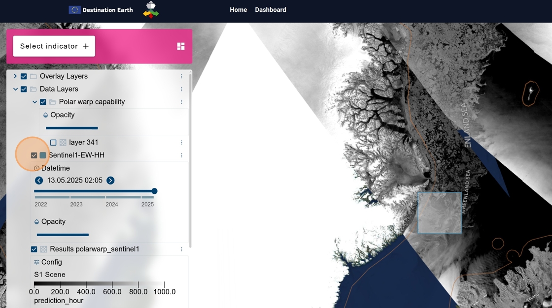
Task: Collapse the Data Layers group
Action: pos(15,89)
